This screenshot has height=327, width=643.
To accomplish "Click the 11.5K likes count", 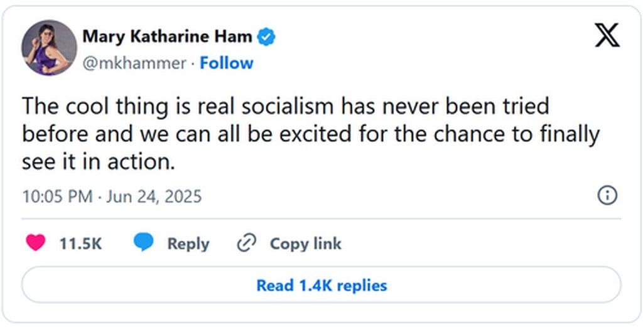I will (x=80, y=244).
